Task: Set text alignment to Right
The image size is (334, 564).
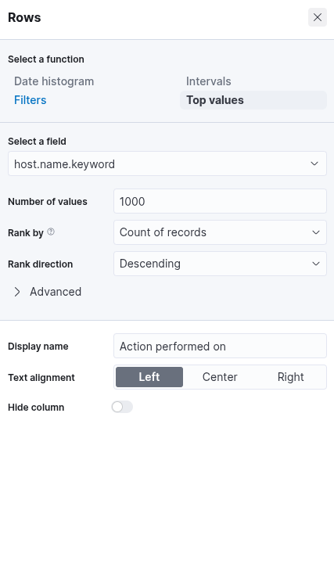Action: 290,377
